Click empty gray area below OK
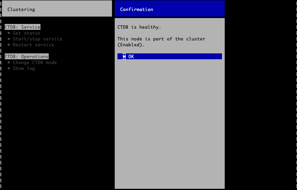Viewport: 297px width, 190px height. point(169,126)
